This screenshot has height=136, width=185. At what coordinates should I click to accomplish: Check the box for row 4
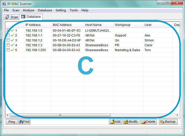(8, 45)
